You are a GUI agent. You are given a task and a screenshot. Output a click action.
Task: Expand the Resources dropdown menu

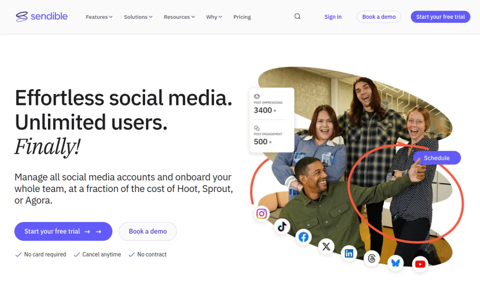click(x=179, y=17)
